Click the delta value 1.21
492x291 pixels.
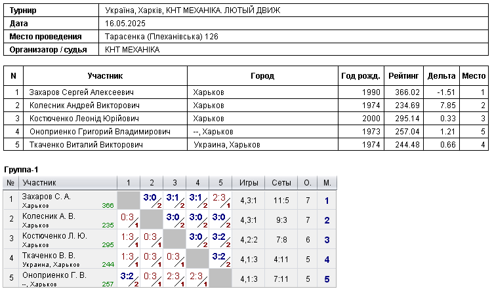coord(448,132)
